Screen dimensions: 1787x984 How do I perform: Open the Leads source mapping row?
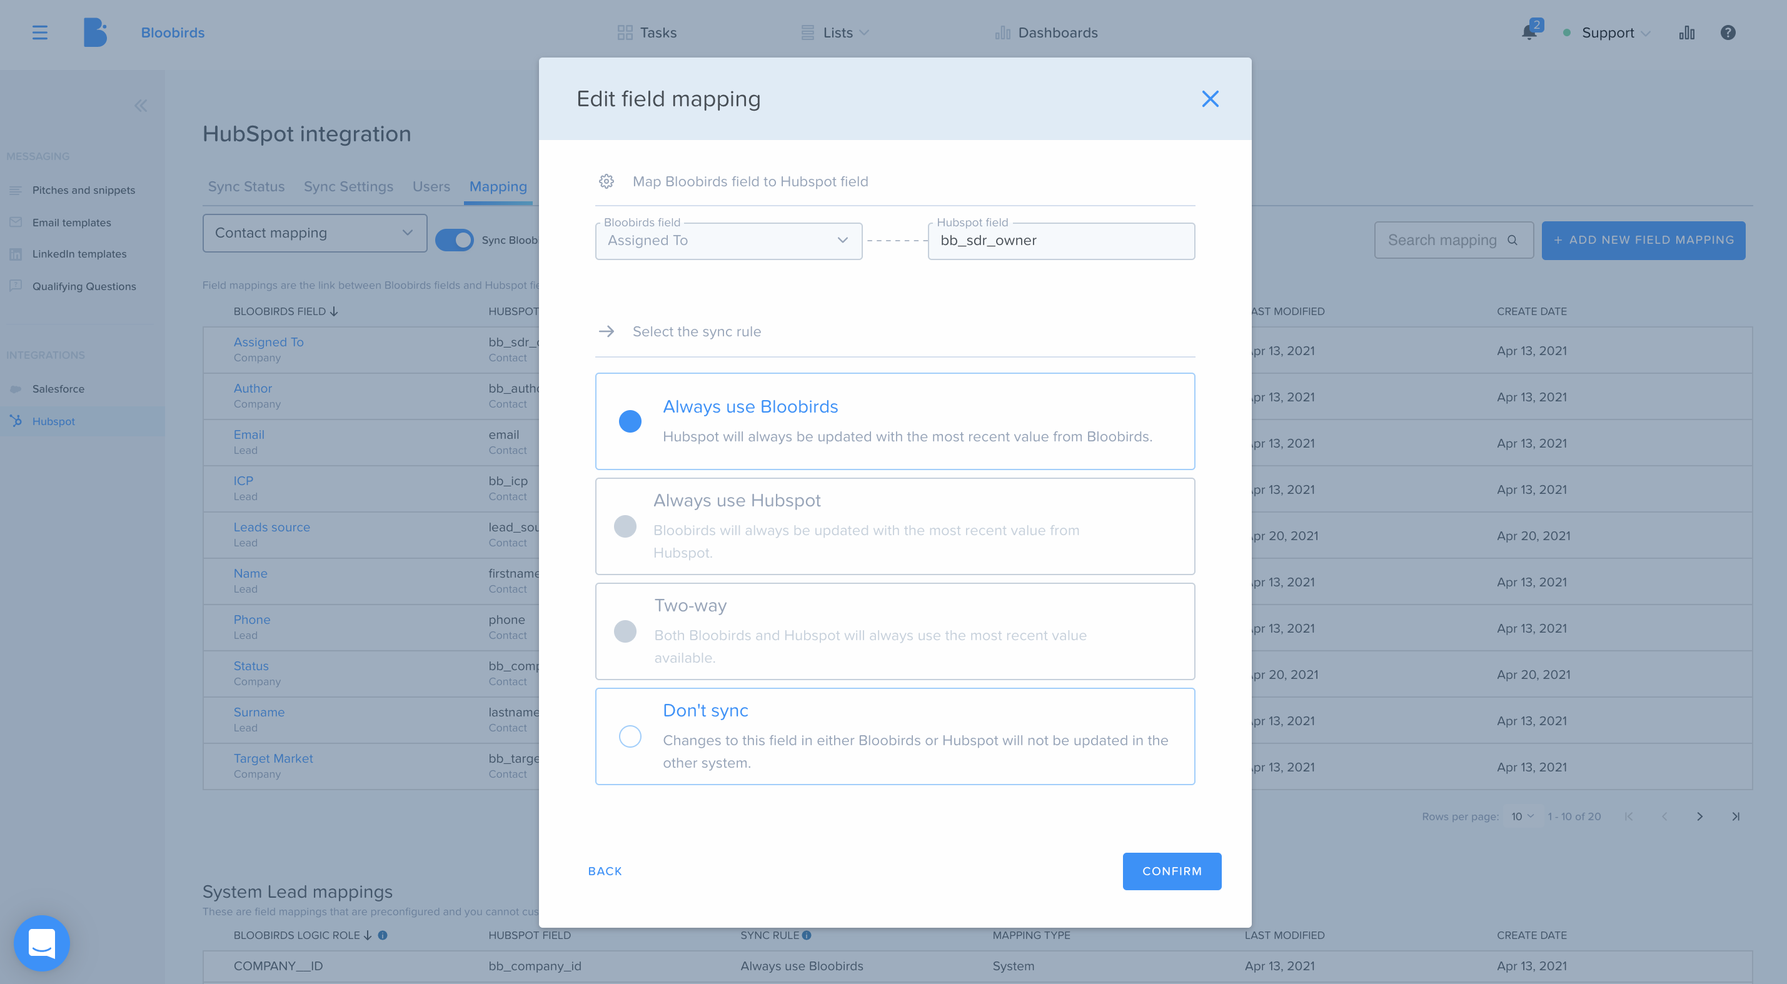272,527
